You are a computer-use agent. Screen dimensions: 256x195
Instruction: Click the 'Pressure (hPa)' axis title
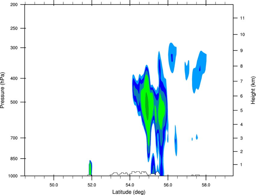tap(2, 90)
